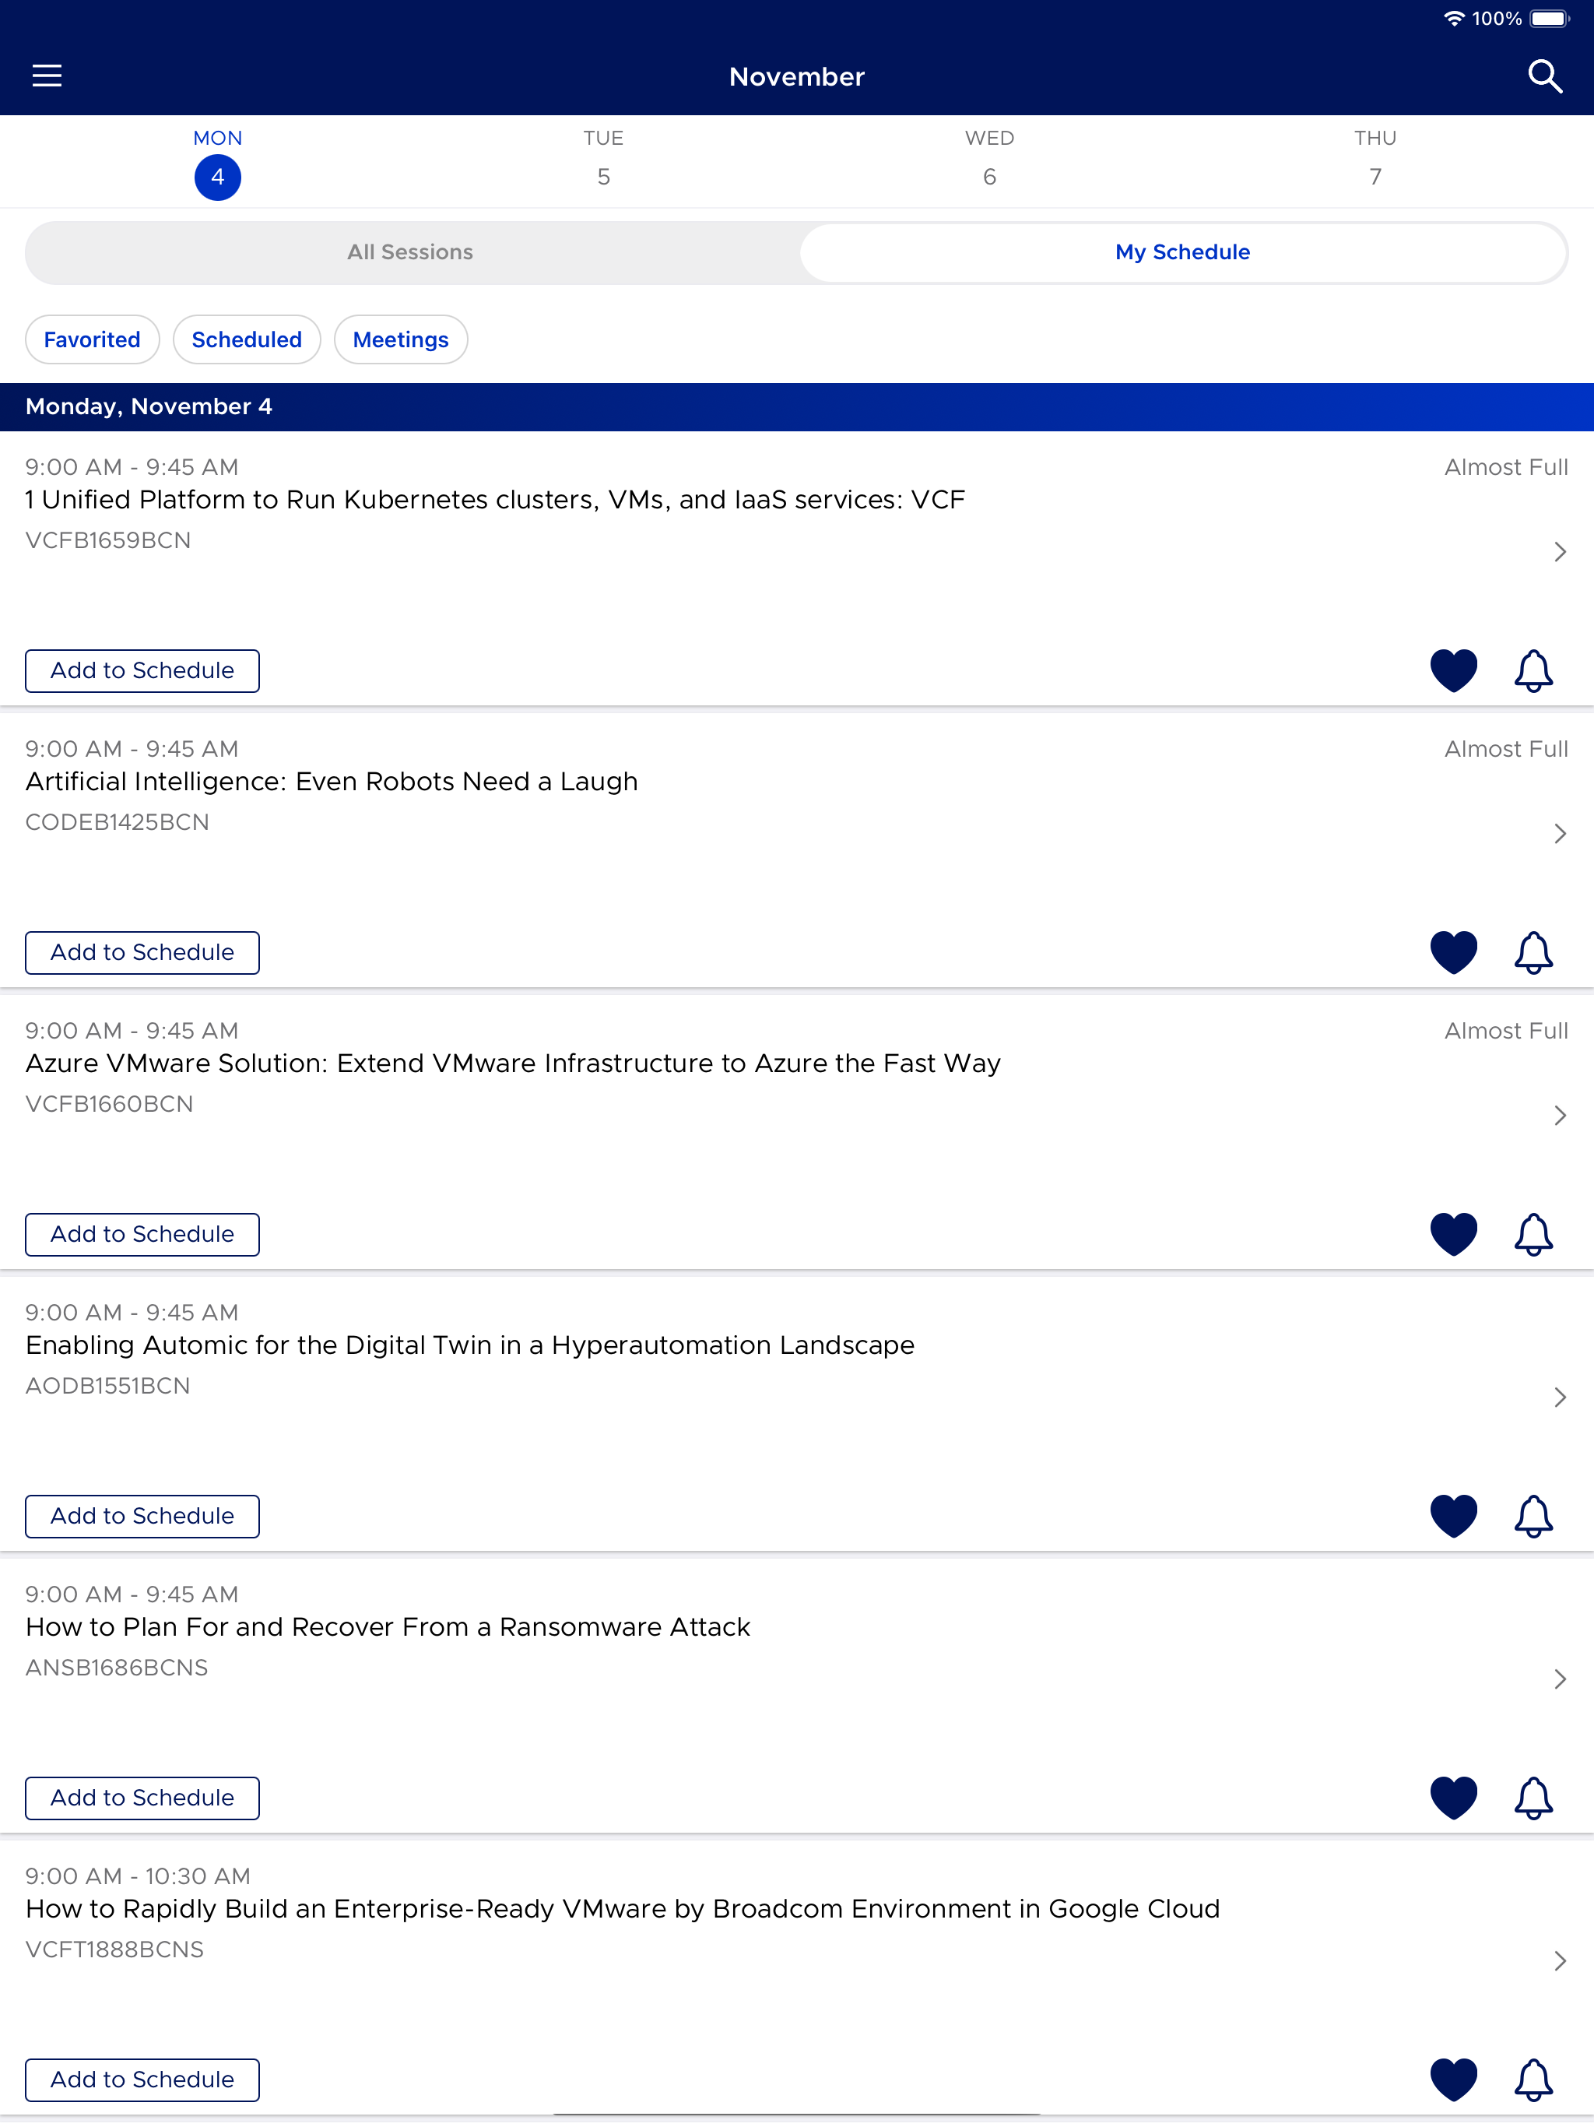Expand Azure VMware Solution session chevron

click(1560, 1116)
